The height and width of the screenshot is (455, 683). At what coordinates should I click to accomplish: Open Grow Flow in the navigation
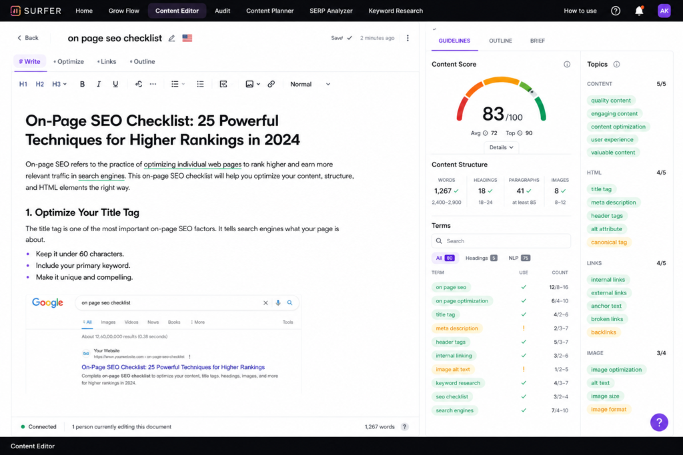(x=123, y=11)
